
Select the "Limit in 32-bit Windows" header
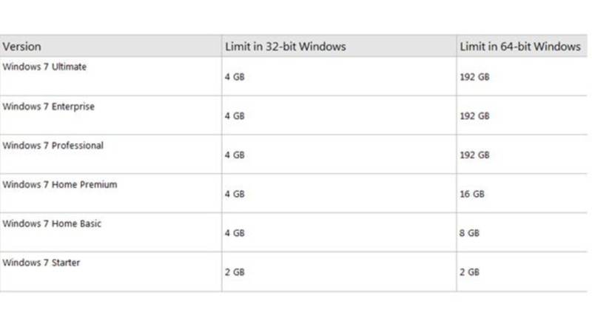[x=285, y=47]
